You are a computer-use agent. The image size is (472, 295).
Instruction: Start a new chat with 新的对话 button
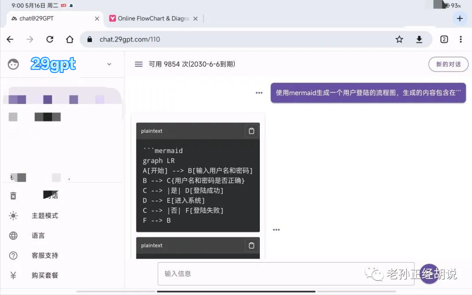coord(448,64)
